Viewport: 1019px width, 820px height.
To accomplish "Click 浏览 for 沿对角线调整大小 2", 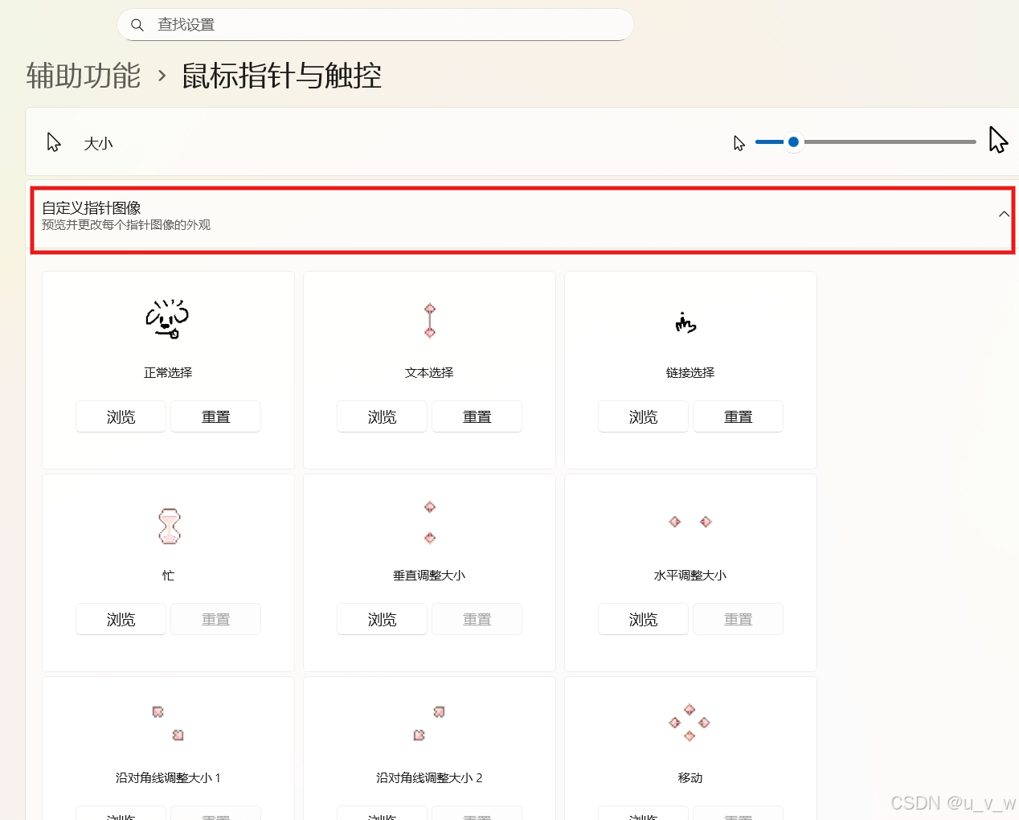I will pos(382,816).
